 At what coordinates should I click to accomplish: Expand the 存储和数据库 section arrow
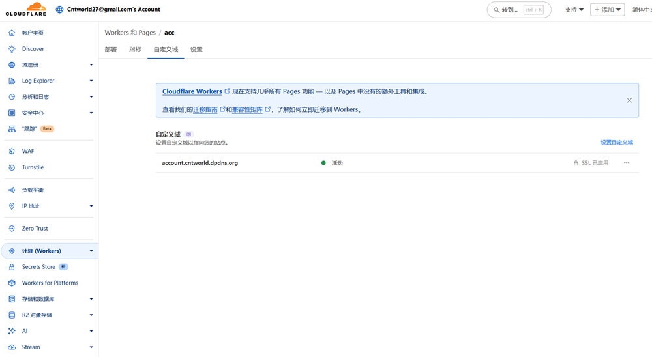91,299
